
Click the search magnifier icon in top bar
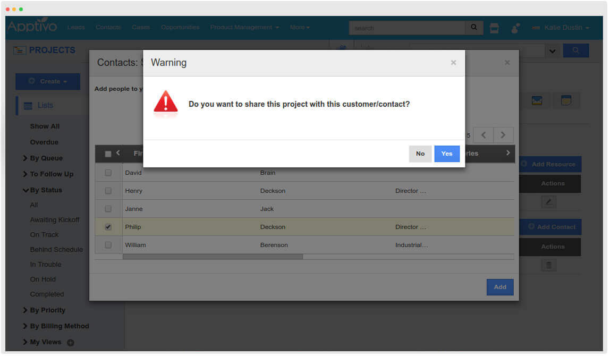[x=474, y=28]
